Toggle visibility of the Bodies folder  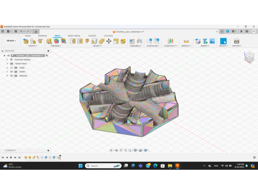(12, 72)
